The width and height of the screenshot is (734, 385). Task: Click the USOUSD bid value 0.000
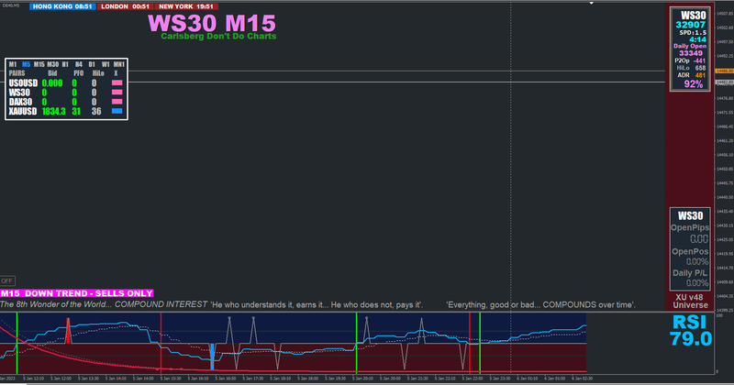click(52, 83)
